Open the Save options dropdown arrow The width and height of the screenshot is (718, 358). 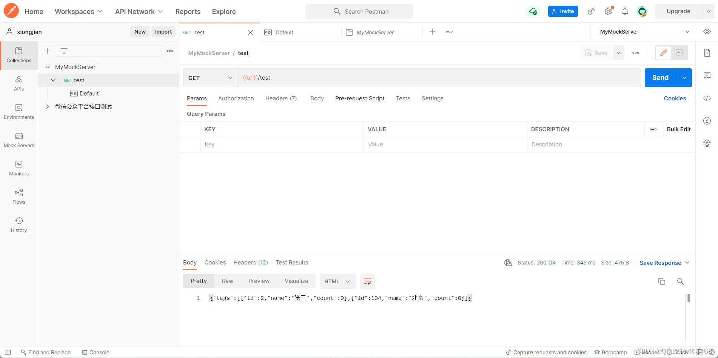point(619,53)
